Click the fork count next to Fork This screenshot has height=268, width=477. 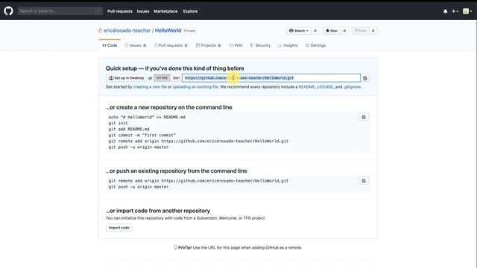pos(373,31)
